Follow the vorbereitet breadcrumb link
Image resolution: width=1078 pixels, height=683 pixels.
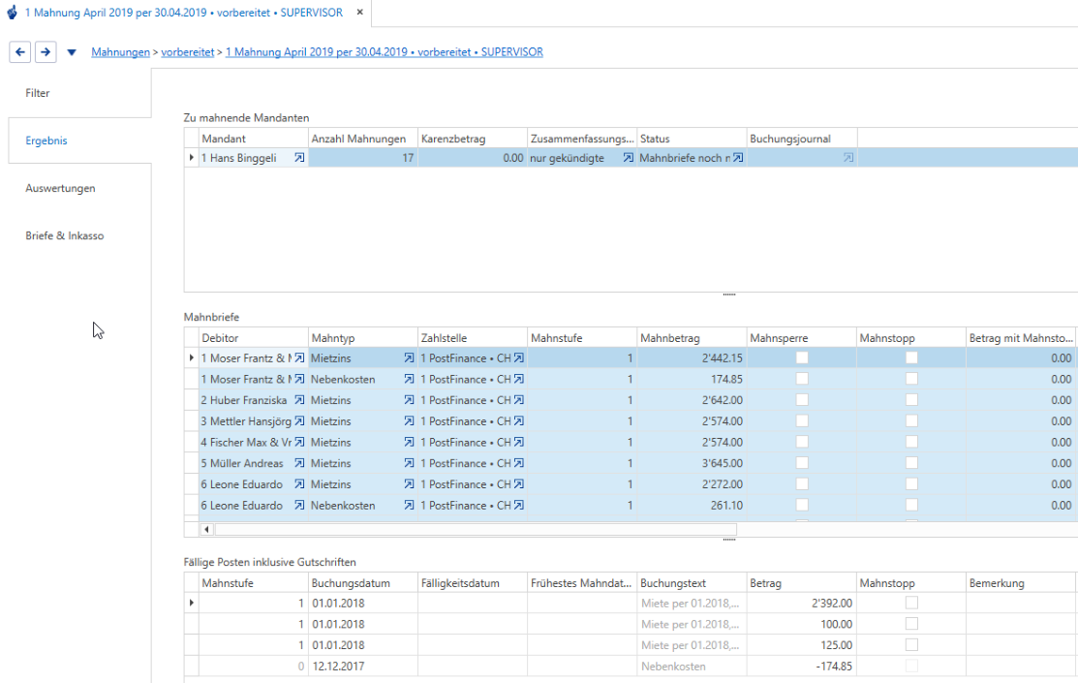188,52
